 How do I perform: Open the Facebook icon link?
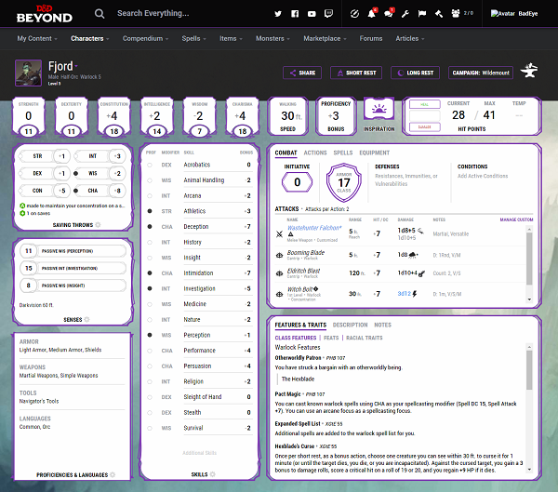click(295, 14)
